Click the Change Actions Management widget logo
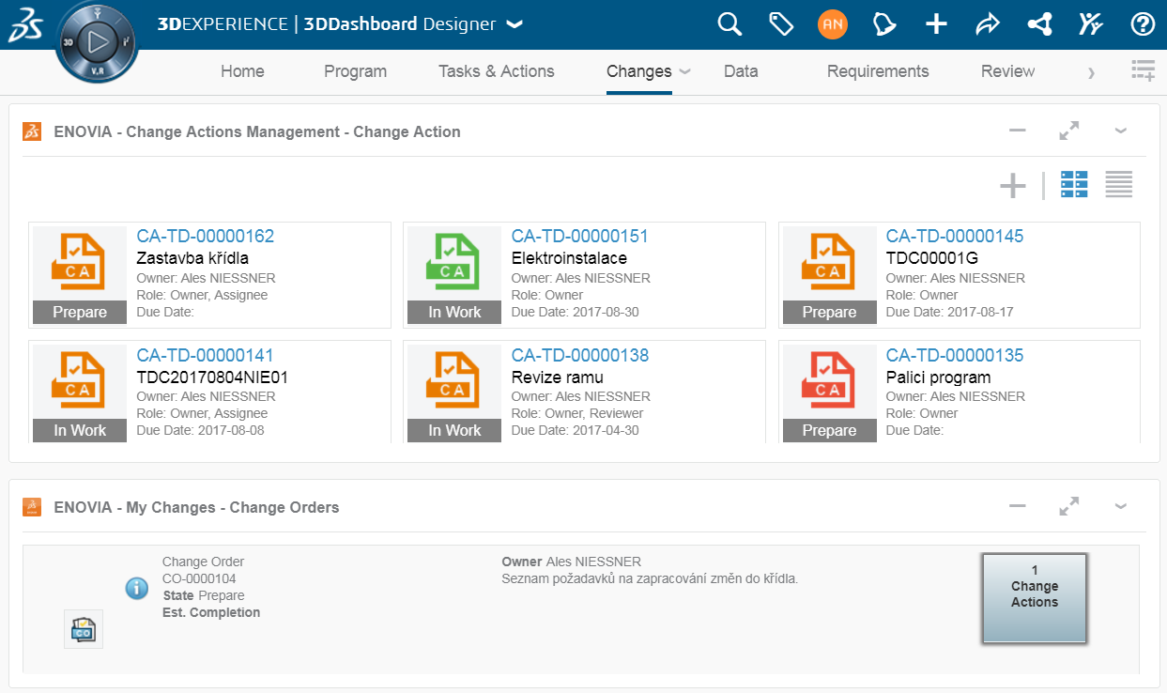1167x693 pixels. (x=32, y=131)
